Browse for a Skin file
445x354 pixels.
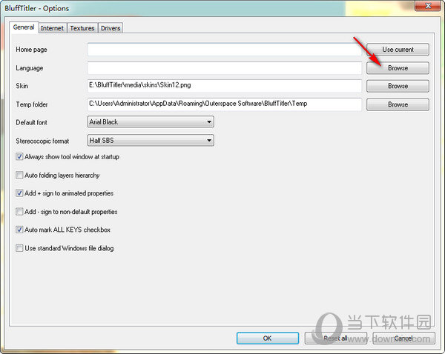tap(398, 86)
